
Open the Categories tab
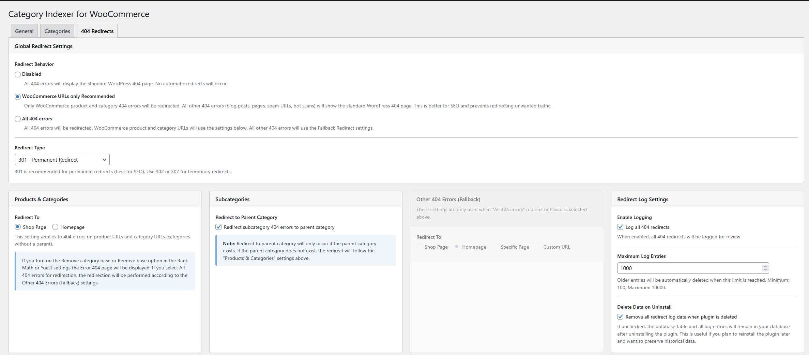click(x=57, y=31)
